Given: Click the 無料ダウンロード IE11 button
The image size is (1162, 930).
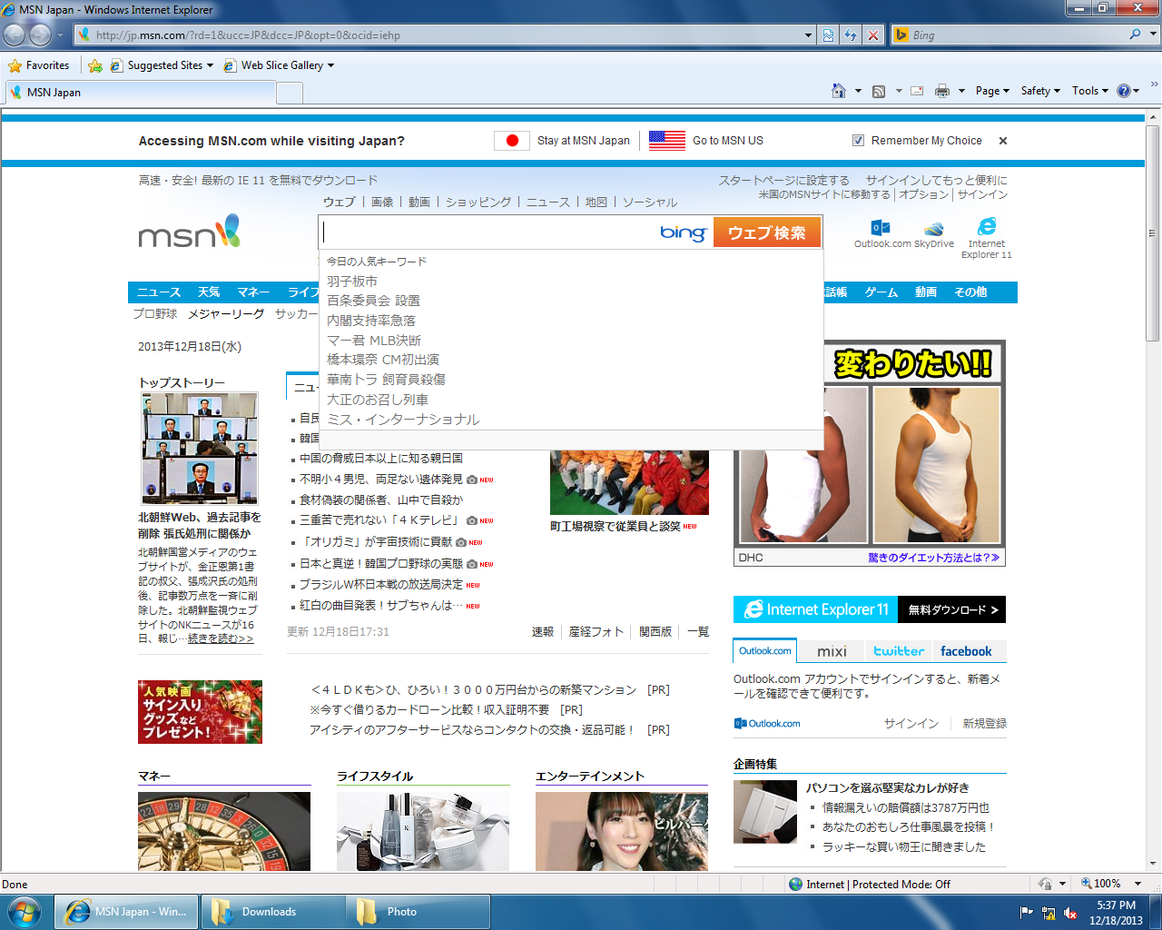Looking at the screenshot, I should [x=951, y=609].
